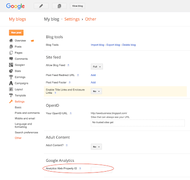Click the Pages sidebar icon
190x180 pixels.
[x=11, y=53]
